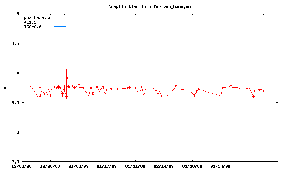
Task: Select the poa_base.cc legend label
Action: 37,17
